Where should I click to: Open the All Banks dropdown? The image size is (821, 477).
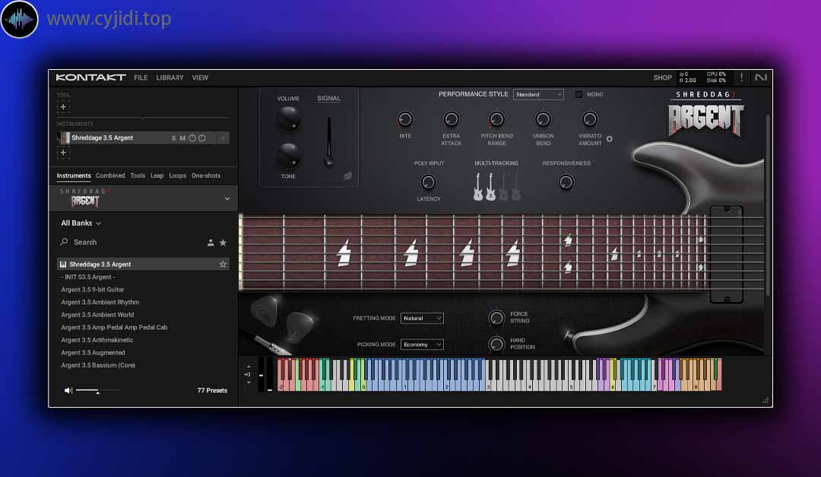pyautogui.click(x=81, y=223)
